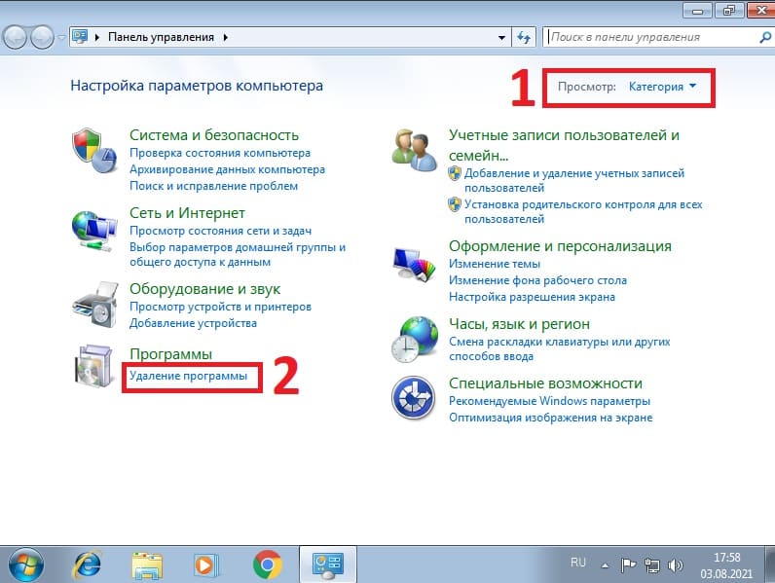
Task: Click Удаление программы link
Action: (x=188, y=376)
